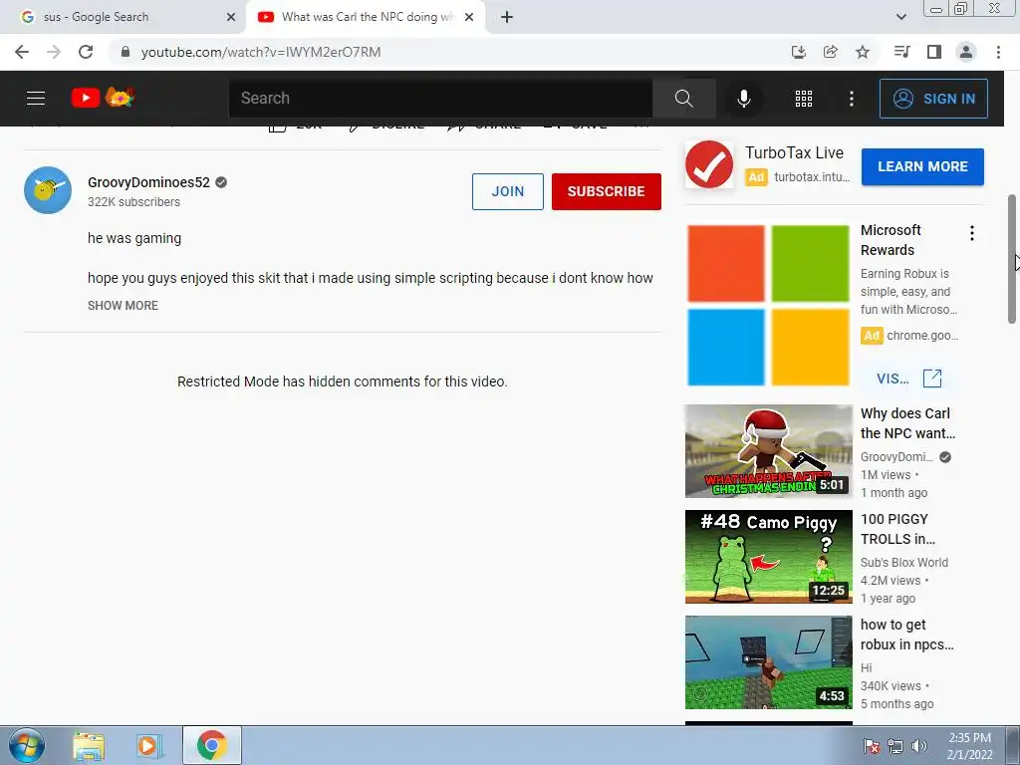Open the GroovyDominoes52 channel avatar
The width and height of the screenshot is (1020, 765).
pos(48,190)
